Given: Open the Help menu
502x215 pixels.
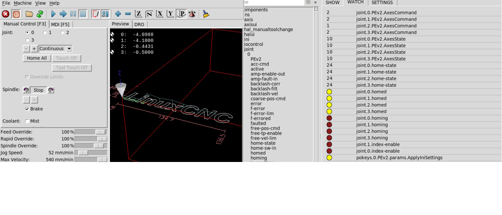Looking at the screenshot, I should [x=54, y=3].
